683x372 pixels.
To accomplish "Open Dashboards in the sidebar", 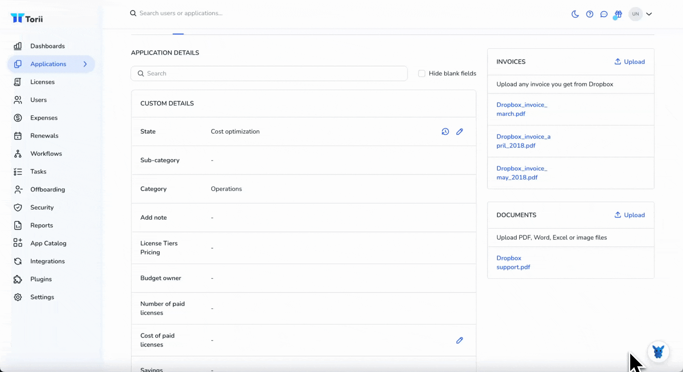I will 48,46.
